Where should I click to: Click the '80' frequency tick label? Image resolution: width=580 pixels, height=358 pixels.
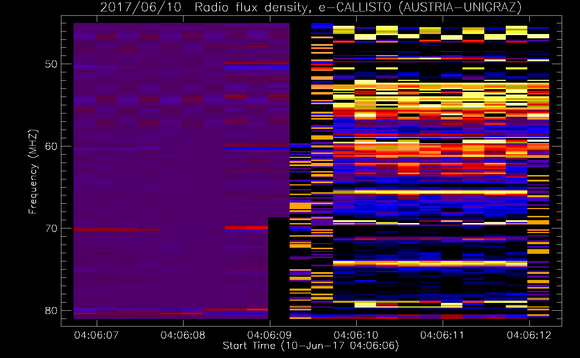[x=51, y=310]
